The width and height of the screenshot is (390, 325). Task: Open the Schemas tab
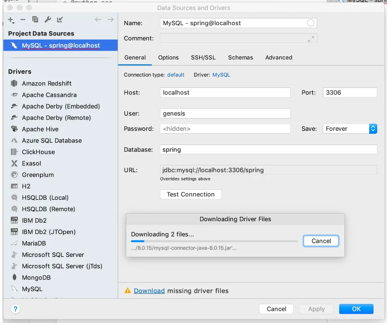(240, 57)
